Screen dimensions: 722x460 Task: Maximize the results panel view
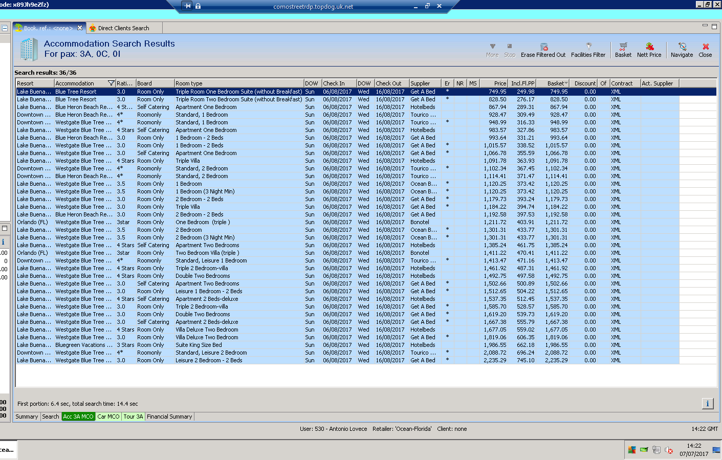tap(714, 26)
